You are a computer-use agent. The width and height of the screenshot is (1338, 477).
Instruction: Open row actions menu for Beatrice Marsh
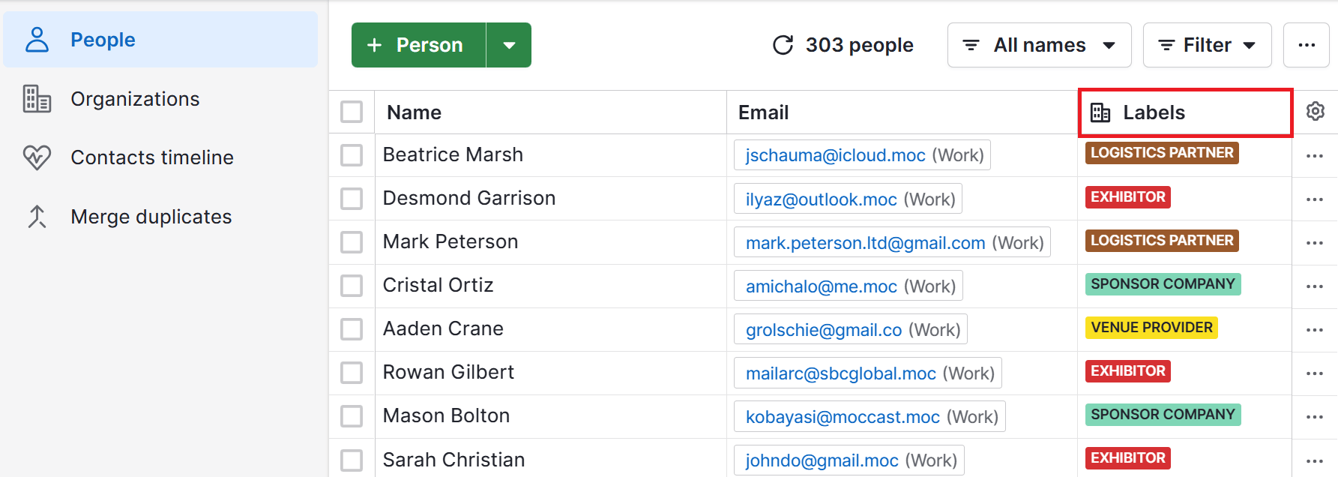[1314, 156]
